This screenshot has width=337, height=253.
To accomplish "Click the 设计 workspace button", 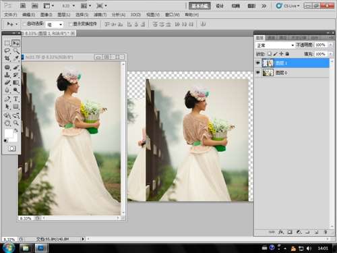I will (x=220, y=6).
